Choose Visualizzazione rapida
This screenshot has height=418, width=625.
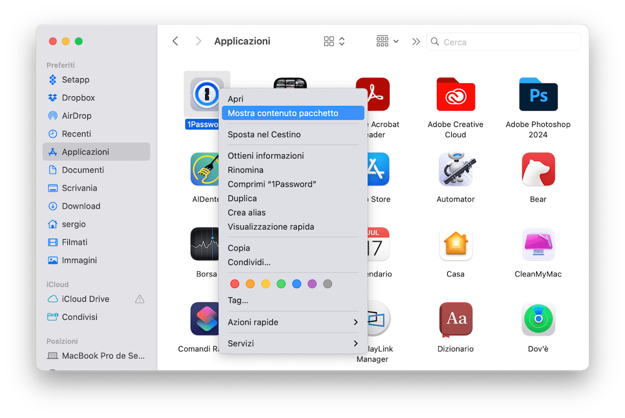[293, 227]
